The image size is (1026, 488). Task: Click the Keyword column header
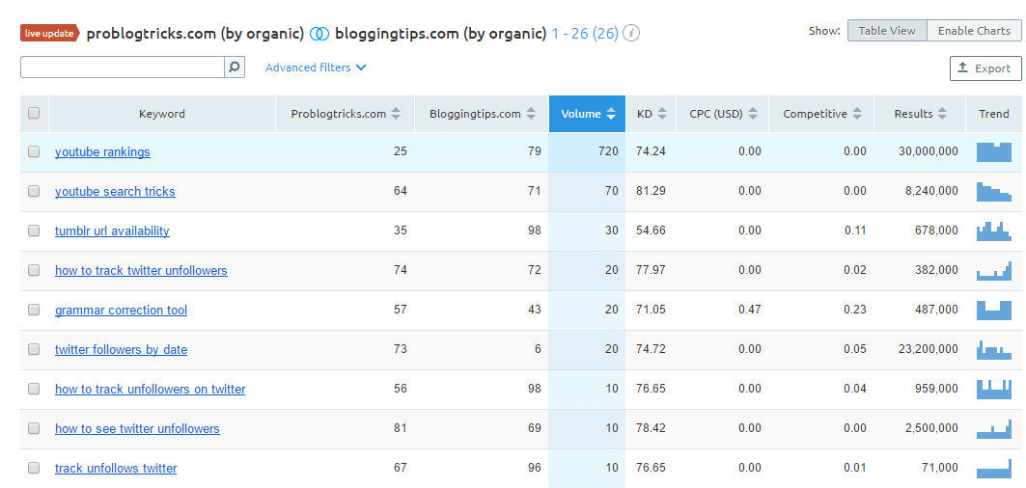[x=162, y=114]
